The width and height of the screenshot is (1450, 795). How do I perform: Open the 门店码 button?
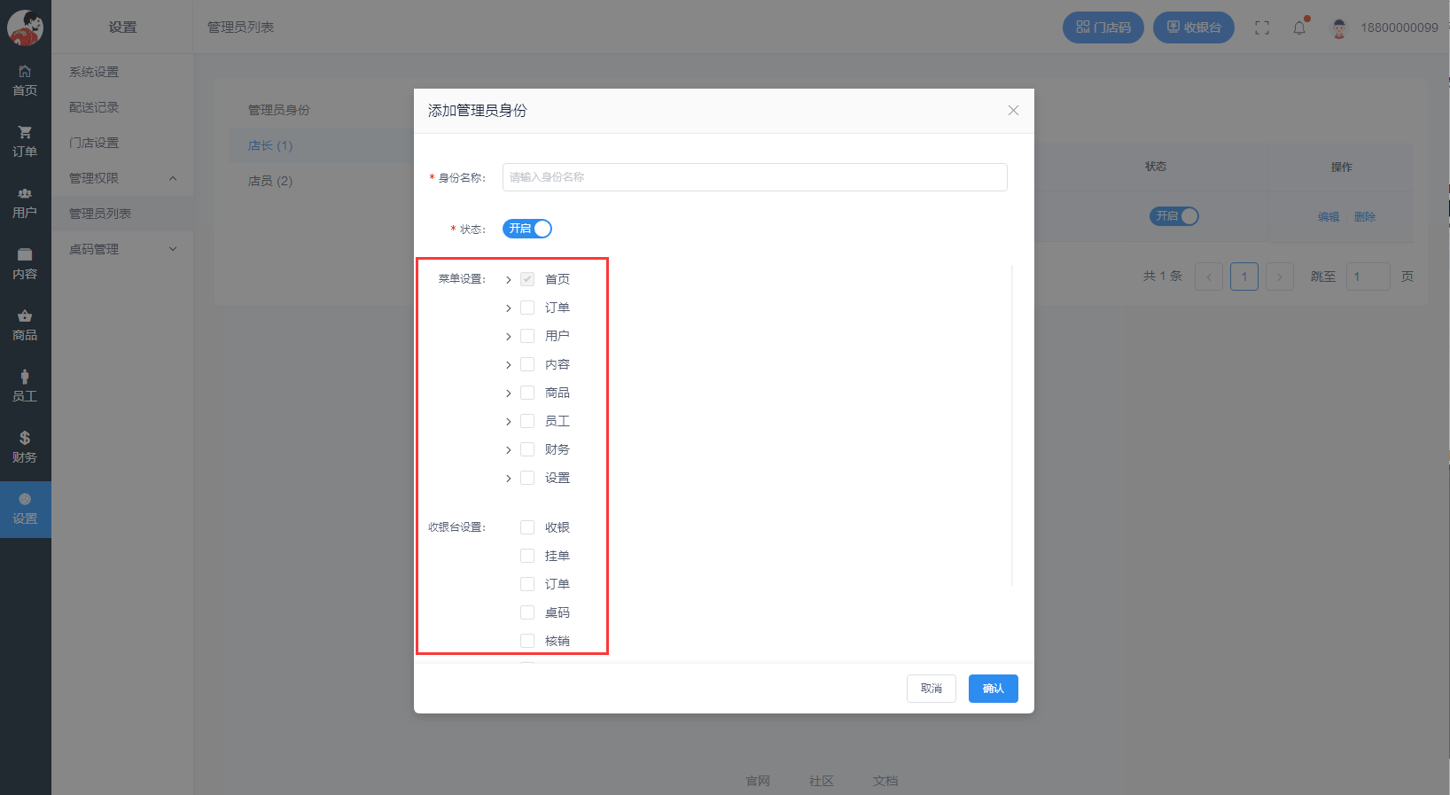(x=1103, y=27)
